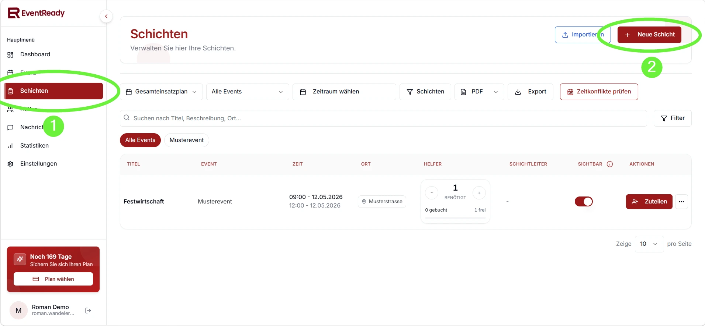Click the Dashboard grid icon

[x=10, y=55]
